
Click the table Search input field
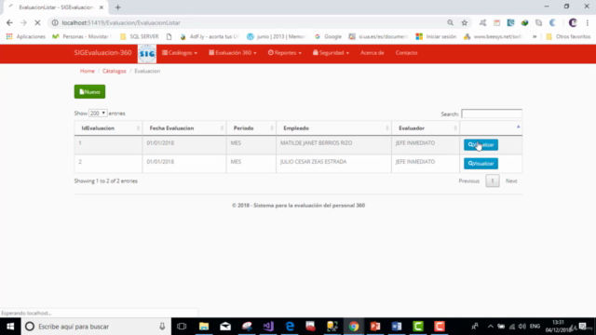(x=492, y=114)
